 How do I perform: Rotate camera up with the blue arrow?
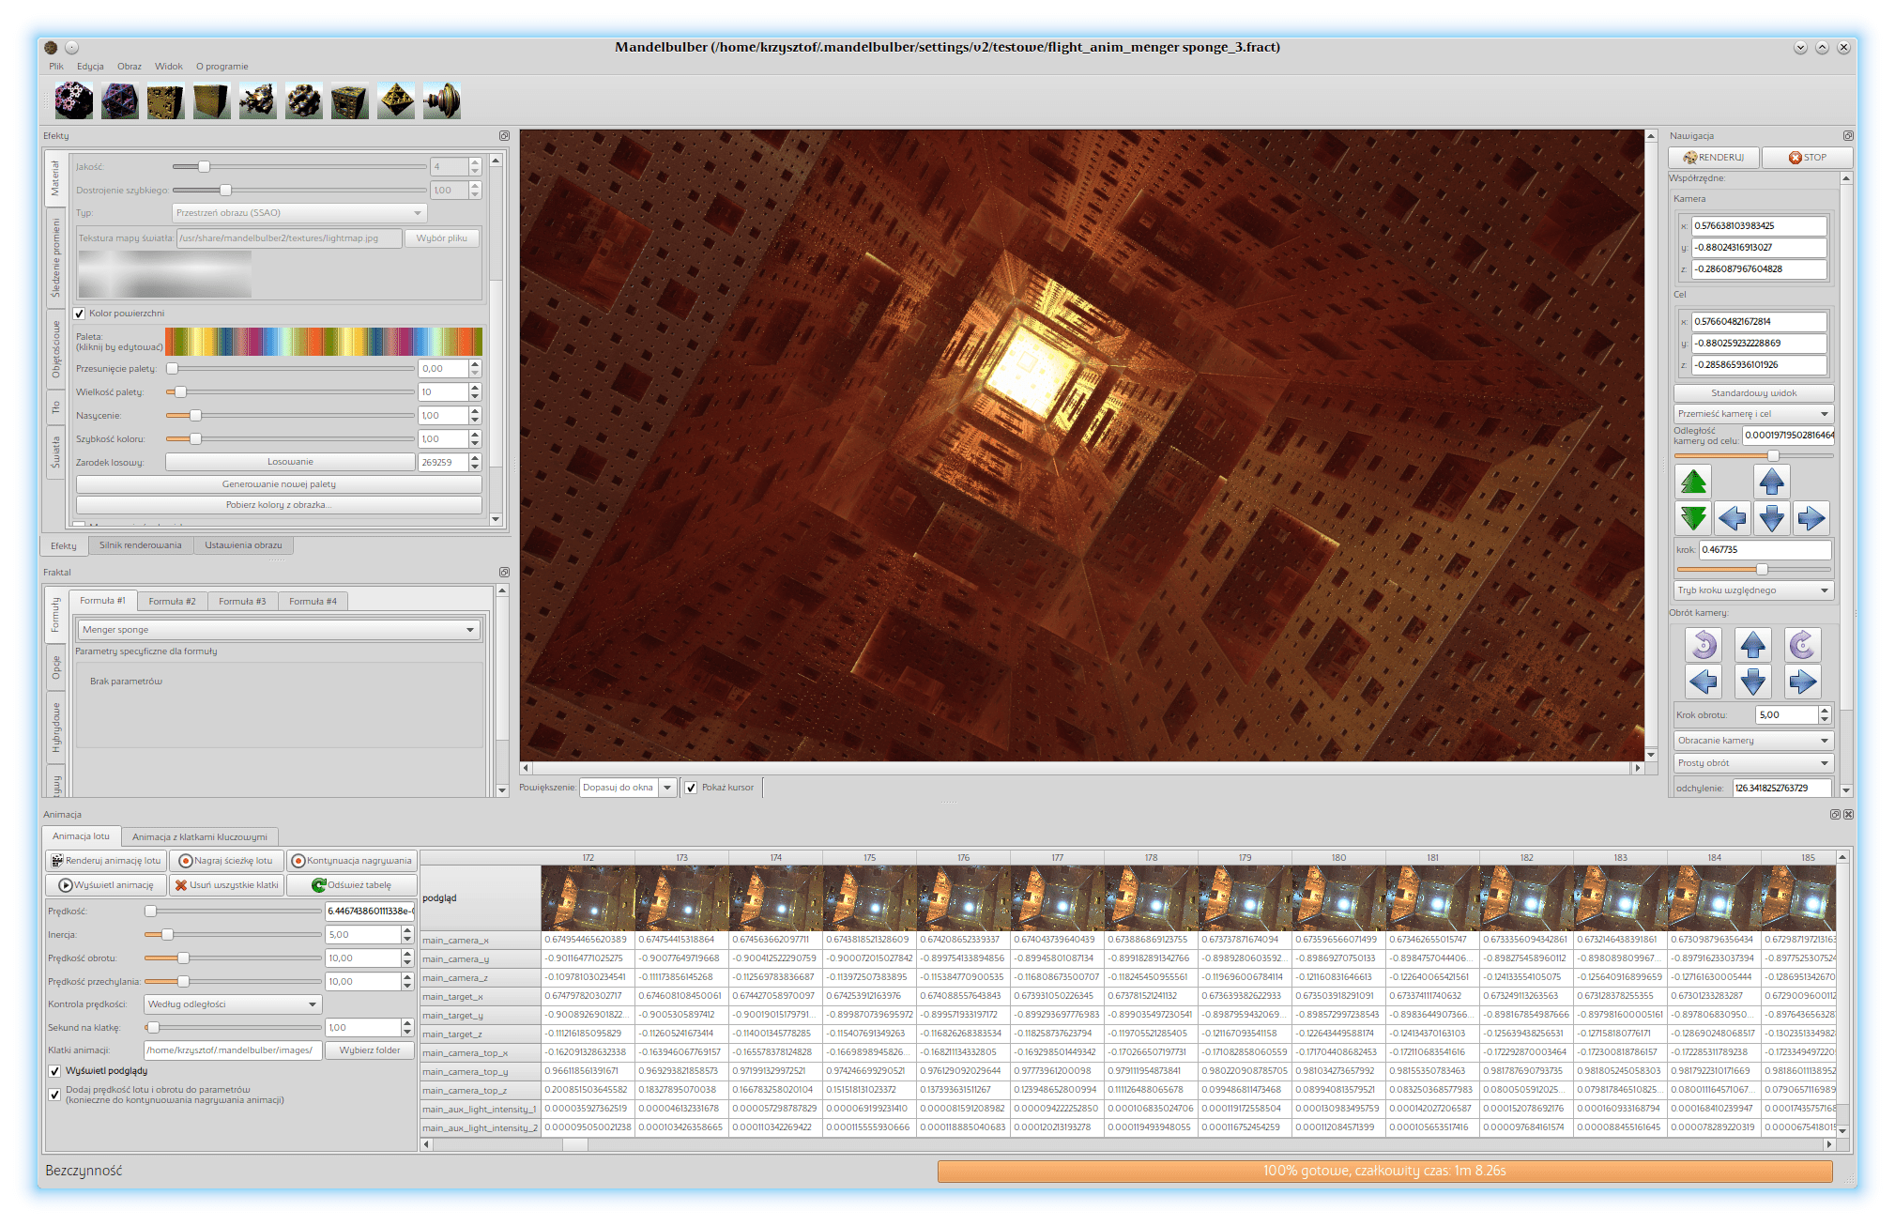tap(1752, 645)
